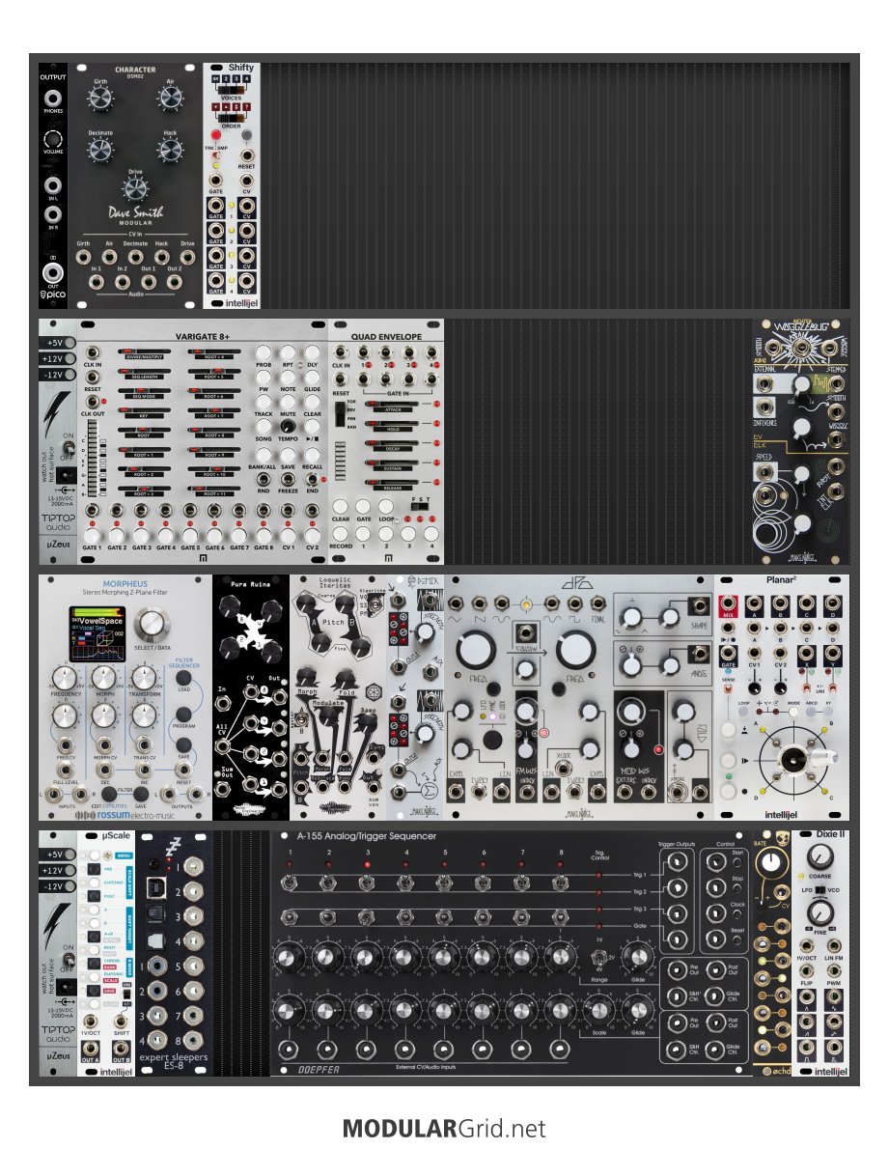This screenshot has height=1149, width=889.
Task: Click the Select/Data encoder on the Morpheus
Action: (153, 623)
